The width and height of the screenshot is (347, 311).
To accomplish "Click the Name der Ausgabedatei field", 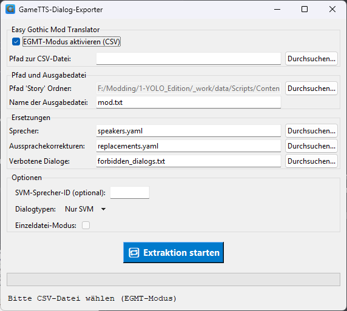I will pyautogui.click(x=189, y=102).
